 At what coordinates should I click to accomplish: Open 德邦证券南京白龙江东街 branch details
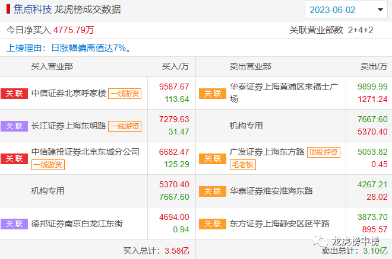[77, 223]
